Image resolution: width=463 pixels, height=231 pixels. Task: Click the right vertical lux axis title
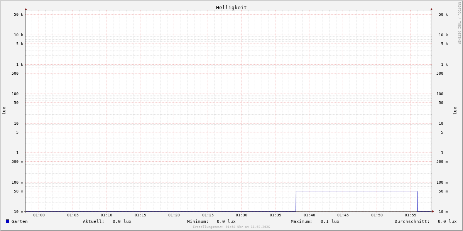click(x=455, y=110)
